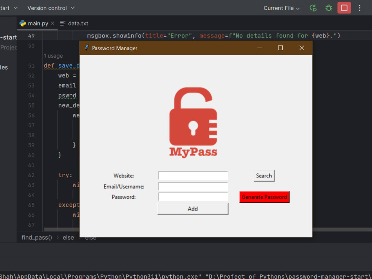372x279 pixels.
Task: Click the Debug bug icon
Action: click(x=328, y=8)
